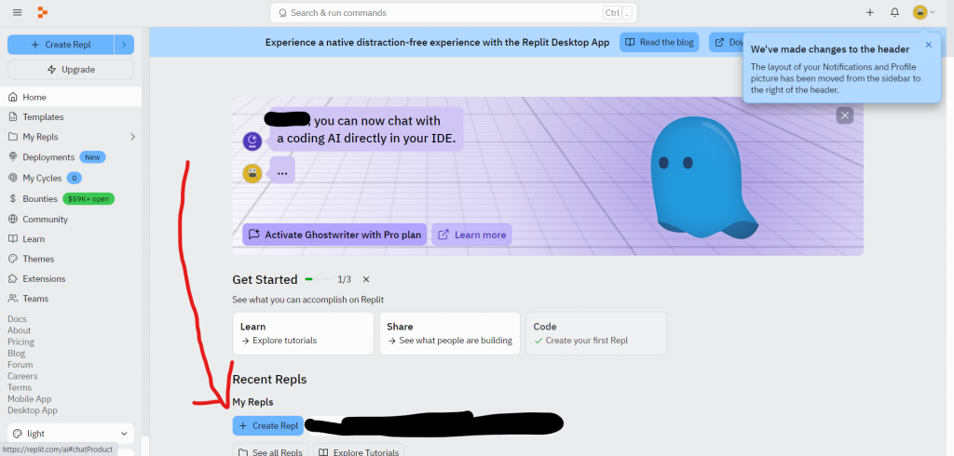
Task: Click the Home house icon
Action: point(13,98)
